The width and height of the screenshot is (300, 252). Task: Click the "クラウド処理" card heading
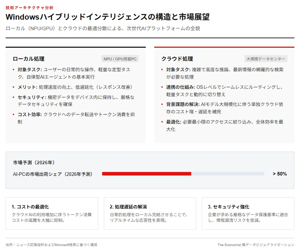pos(177,59)
